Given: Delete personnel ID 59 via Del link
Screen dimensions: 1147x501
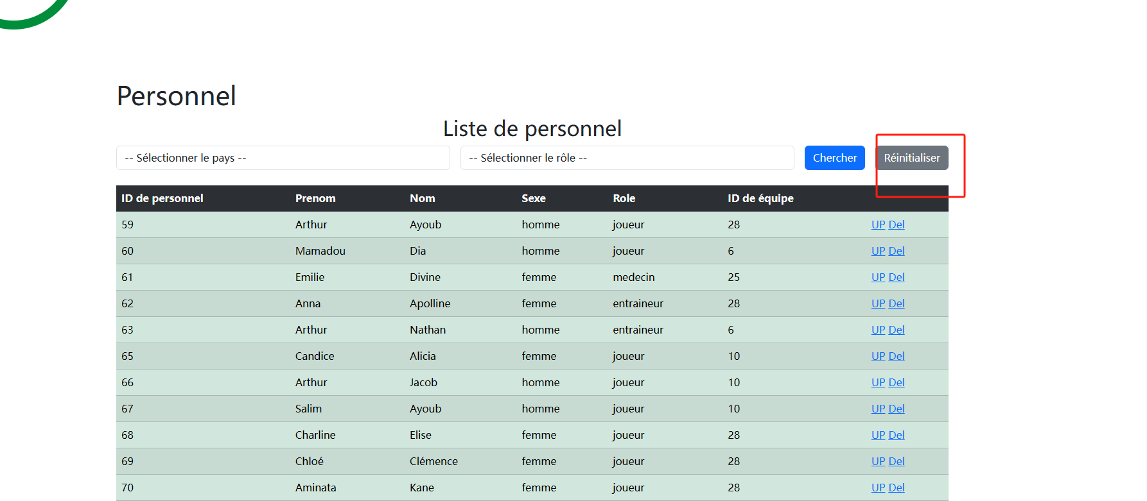Looking at the screenshot, I should click(897, 225).
